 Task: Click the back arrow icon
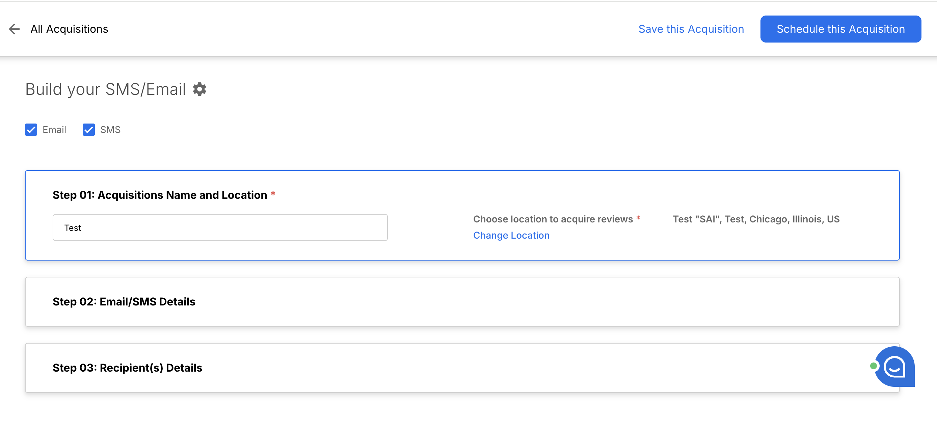point(14,29)
